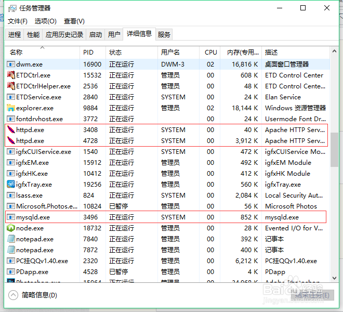343x312 pixels.
Task: Click the Task Manager title bar icon
Action: (12, 8)
